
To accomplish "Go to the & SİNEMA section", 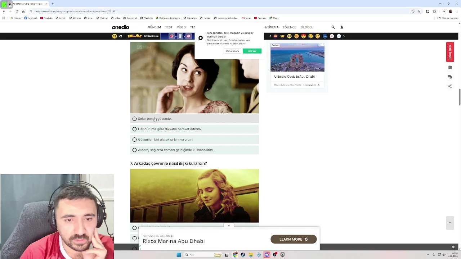I will coord(272,27).
